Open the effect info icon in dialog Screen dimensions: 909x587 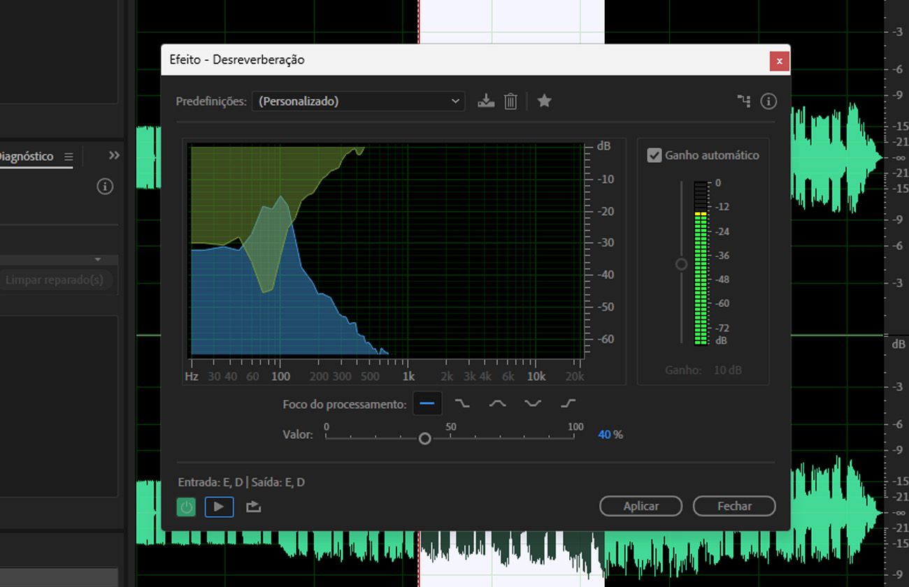(x=768, y=101)
